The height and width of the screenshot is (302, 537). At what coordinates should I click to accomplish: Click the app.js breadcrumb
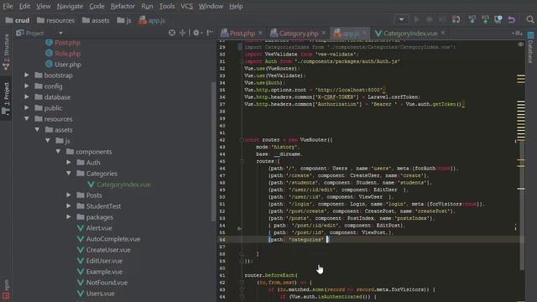pyautogui.click(x=152, y=20)
